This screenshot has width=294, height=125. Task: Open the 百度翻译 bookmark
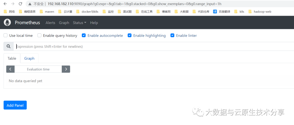coord(222,12)
